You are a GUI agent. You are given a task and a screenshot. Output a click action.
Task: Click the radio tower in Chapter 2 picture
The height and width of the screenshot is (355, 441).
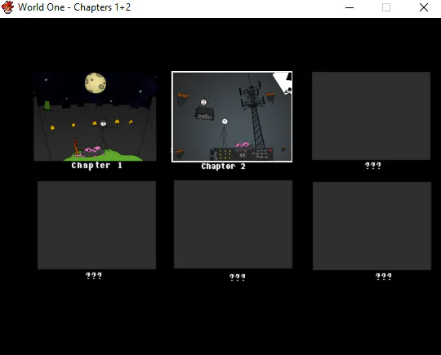[x=253, y=113]
